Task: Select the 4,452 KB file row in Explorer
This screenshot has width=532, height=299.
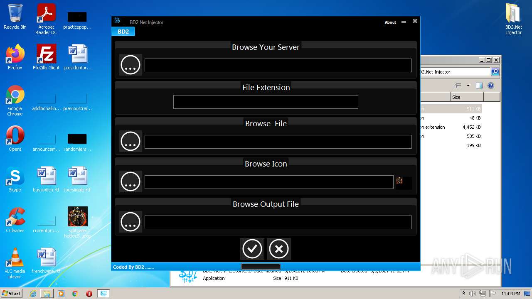Action: (x=451, y=127)
